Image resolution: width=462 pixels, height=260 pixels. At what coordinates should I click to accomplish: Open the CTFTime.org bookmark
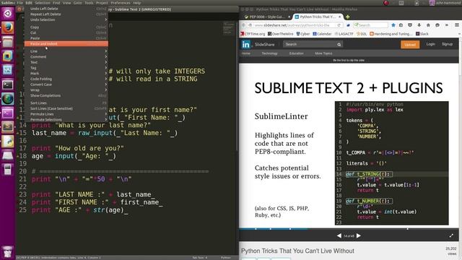tap(253, 34)
